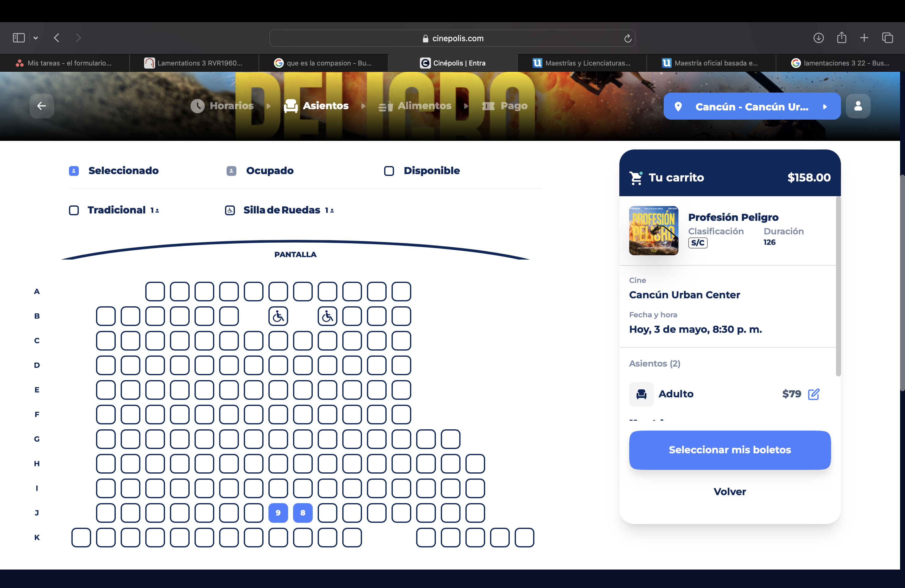Open the user profile icon
The height and width of the screenshot is (588, 905).
pyautogui.click(x=858, y=106)
